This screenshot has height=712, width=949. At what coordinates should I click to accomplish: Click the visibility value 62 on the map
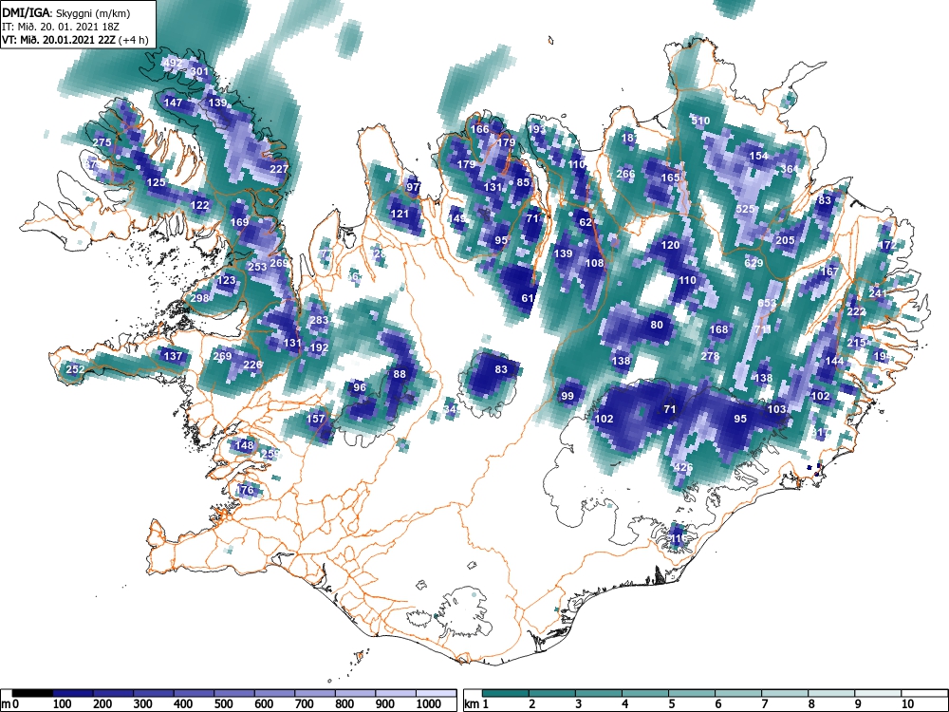pyautogui.click(x=586, y=222)
